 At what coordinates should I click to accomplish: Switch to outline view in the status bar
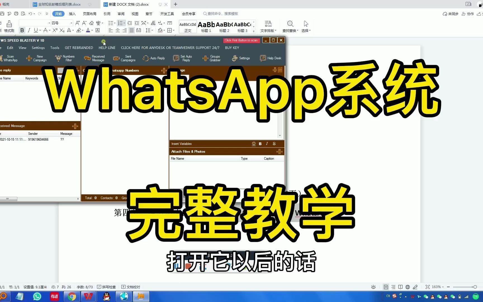tap(393, 287)
